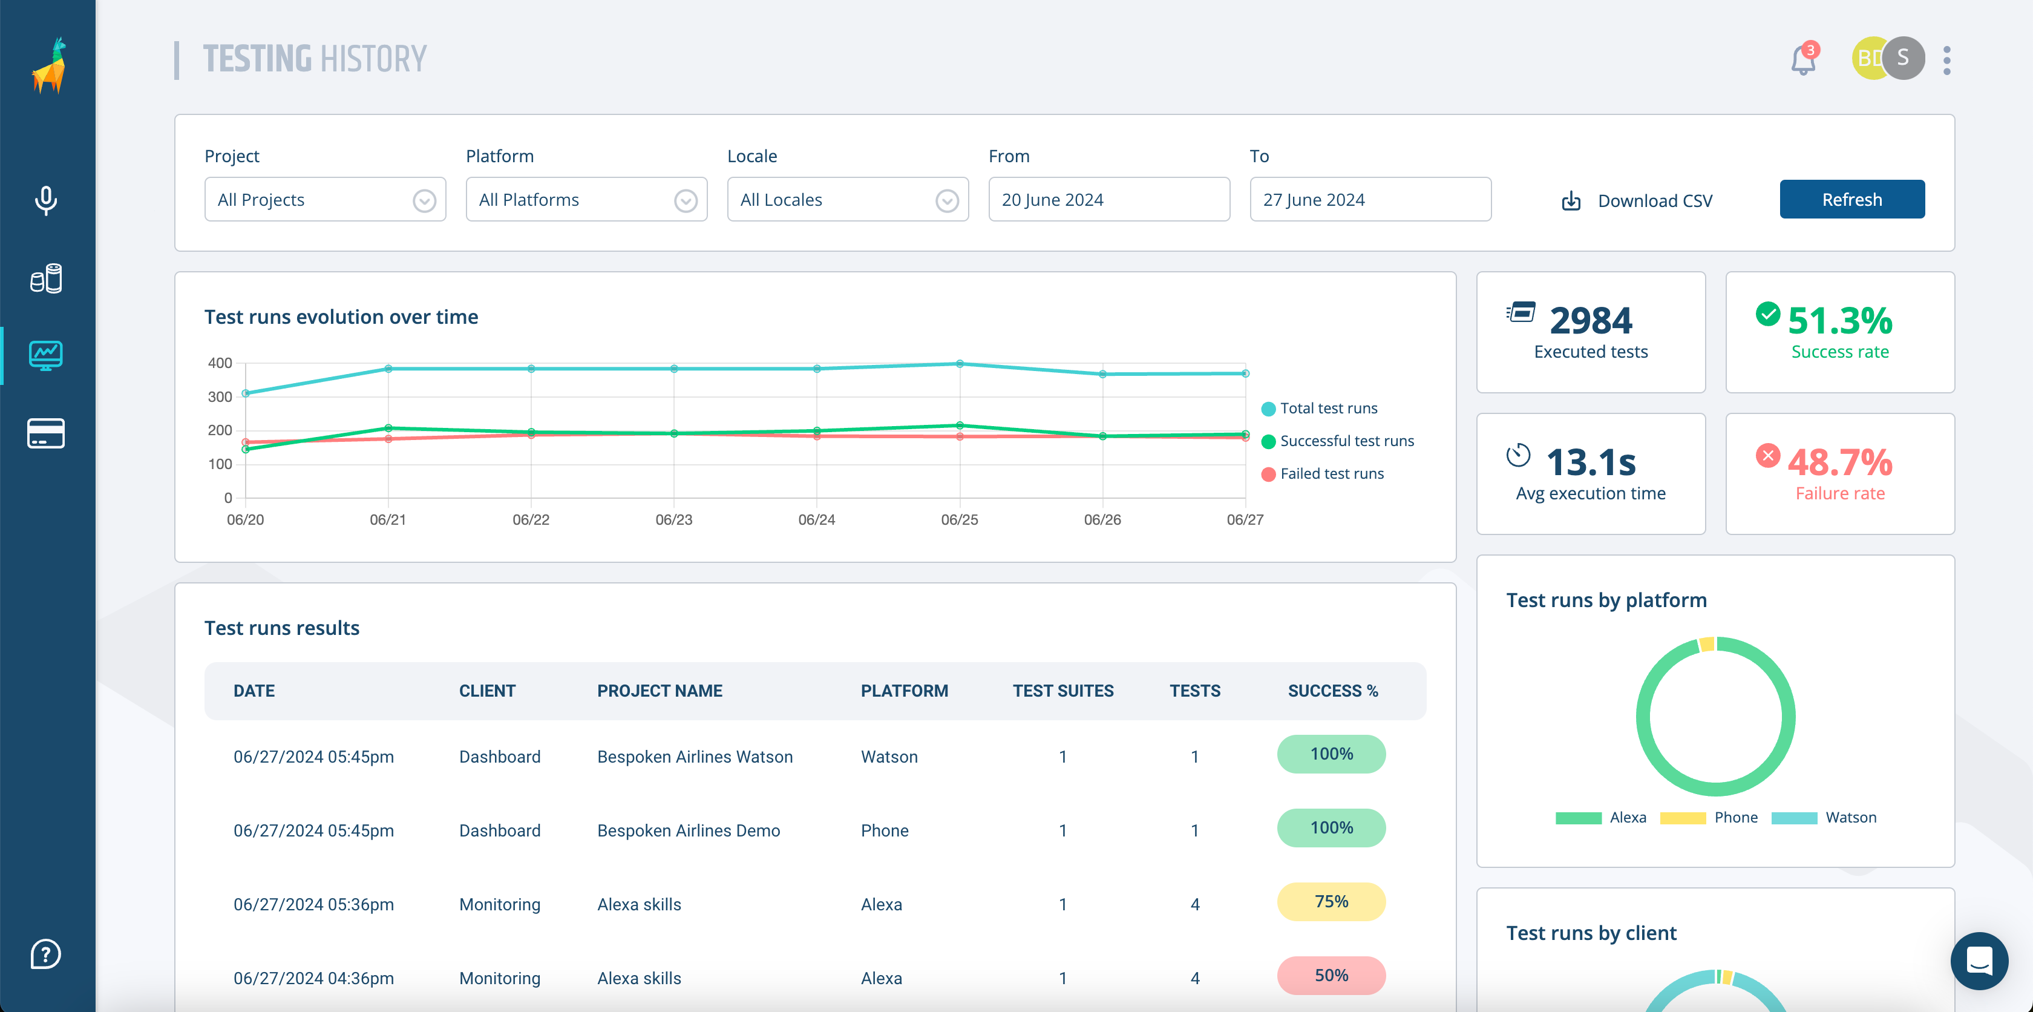The image size is (2033, 1012).
Task: Click the 06/27/2024 05:36pm date cell
Action: pyautogui.click(x=313, y=905)
